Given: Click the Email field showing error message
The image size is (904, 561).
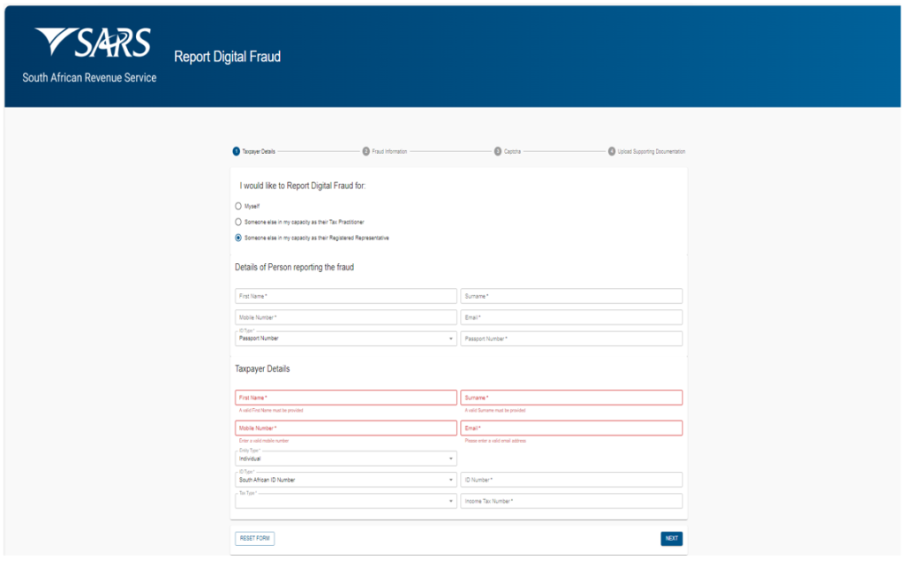Looking at the screenshot, I should point(571,427).
